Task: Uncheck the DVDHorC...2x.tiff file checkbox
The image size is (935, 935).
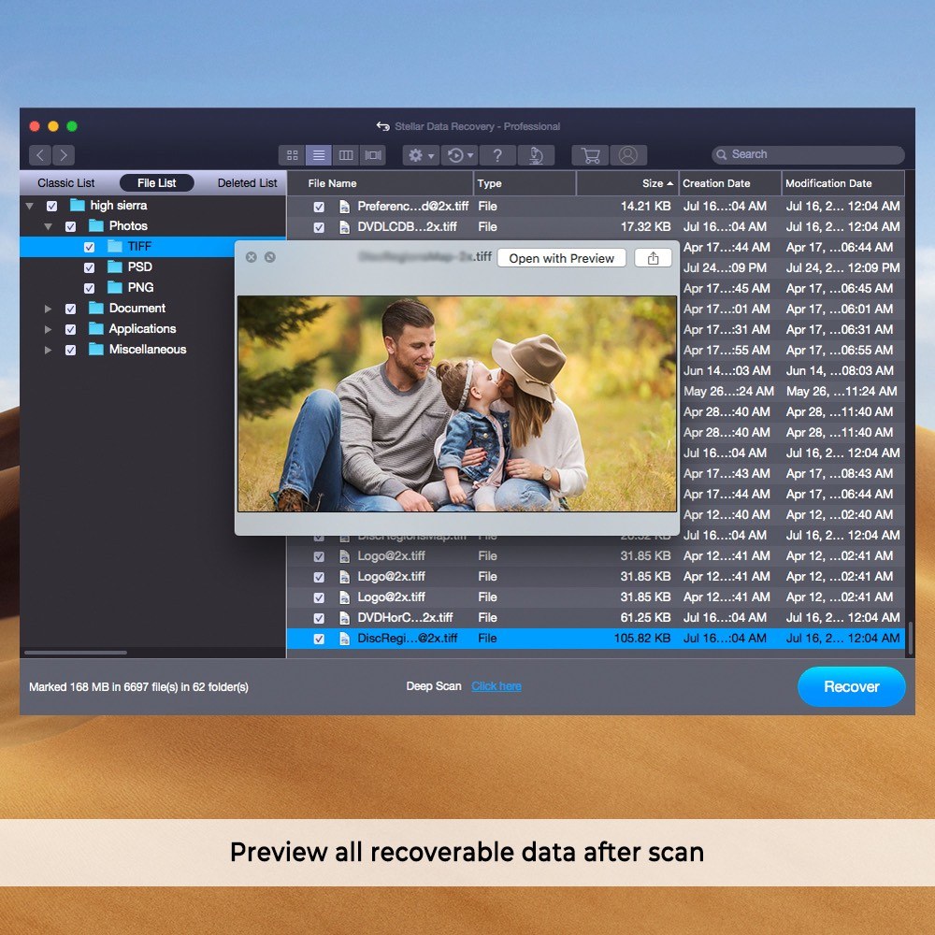Action: (319, 618)
